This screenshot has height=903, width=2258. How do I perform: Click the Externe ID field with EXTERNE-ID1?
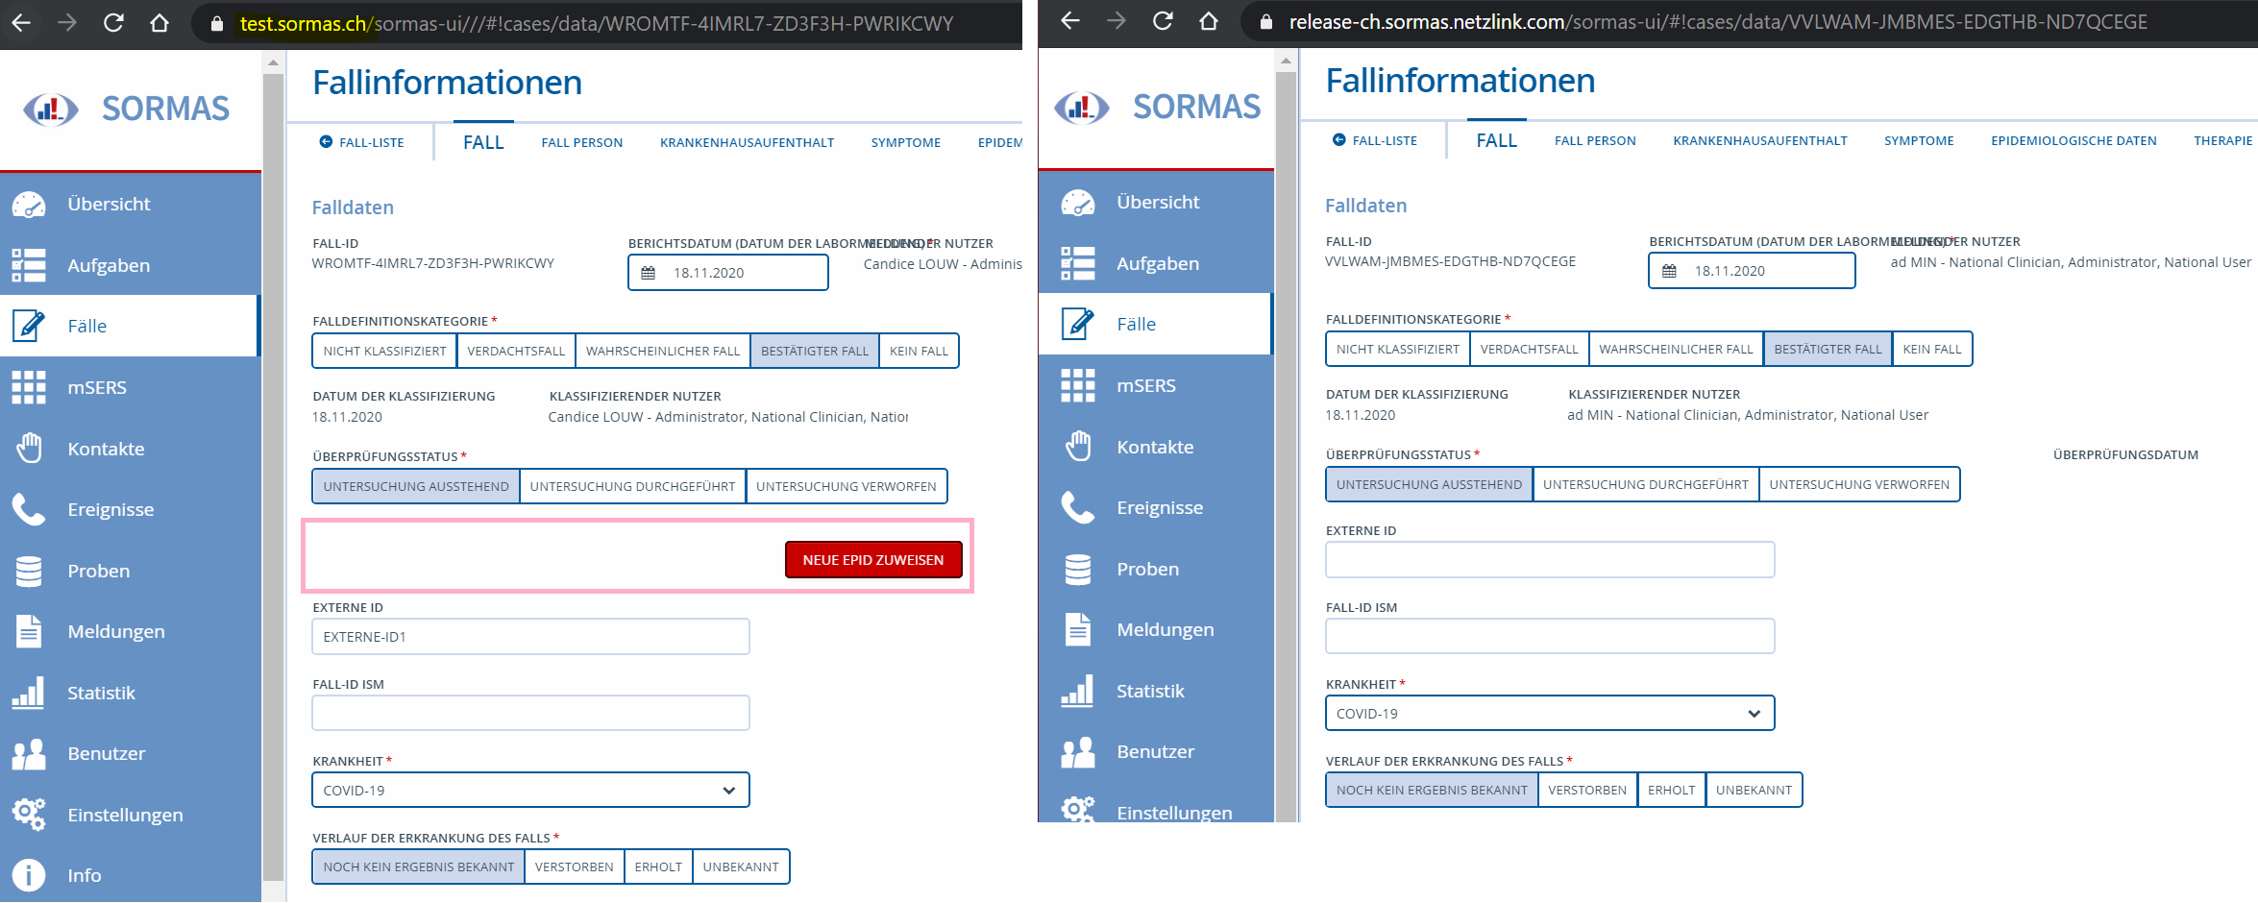tap(530, 636)
